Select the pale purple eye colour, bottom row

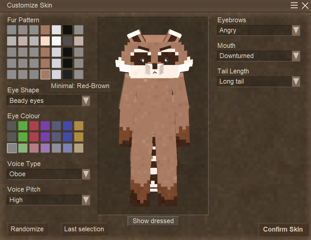pos(45,148)
